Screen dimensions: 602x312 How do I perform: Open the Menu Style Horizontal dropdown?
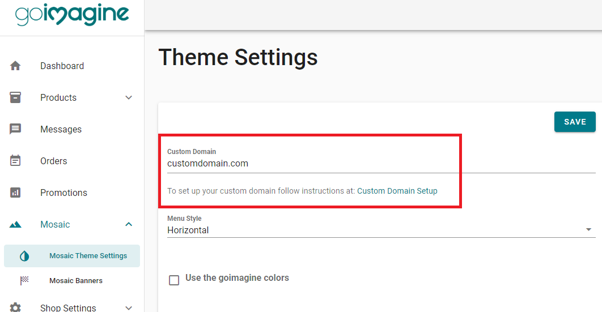tap(381, 230)
